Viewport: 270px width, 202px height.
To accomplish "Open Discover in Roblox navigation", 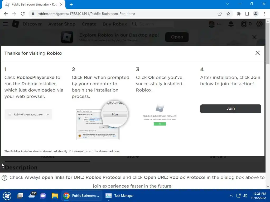I will click(x=32, y=24).
